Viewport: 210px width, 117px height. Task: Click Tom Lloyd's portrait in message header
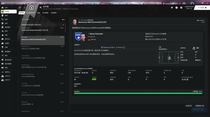pos(75,22)
